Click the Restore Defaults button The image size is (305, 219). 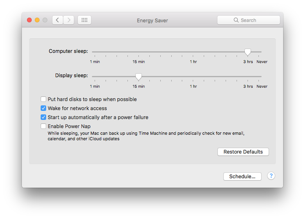(x=243, y=152)
